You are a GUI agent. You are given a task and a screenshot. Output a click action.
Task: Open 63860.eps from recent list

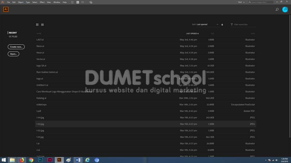point(145,105)
